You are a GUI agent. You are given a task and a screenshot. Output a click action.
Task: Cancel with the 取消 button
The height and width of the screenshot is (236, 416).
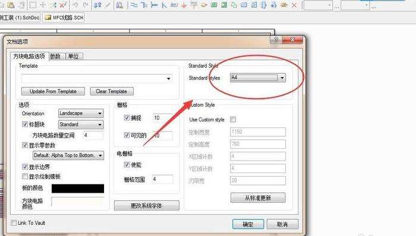(x=282, y=224)
